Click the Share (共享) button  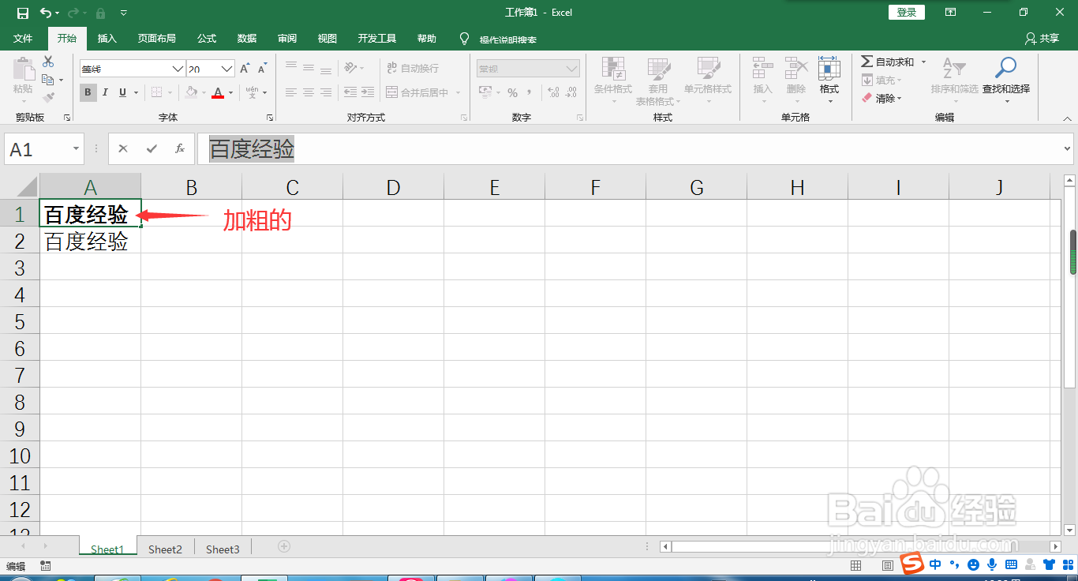pos(1042,39)
